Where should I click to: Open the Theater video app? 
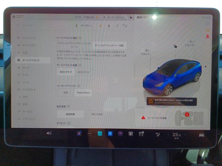[x=131, y=134]
